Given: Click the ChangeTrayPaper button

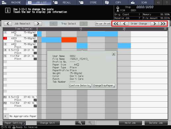Looking at the screenshot, I should click(104, 85).
